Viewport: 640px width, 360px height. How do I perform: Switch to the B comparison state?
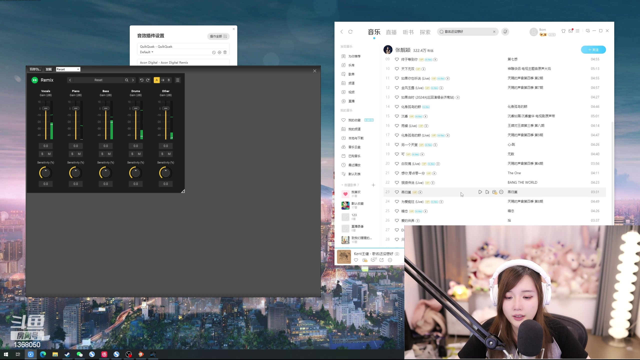point(169,80)
